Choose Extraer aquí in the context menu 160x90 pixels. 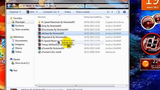[67, 43]
